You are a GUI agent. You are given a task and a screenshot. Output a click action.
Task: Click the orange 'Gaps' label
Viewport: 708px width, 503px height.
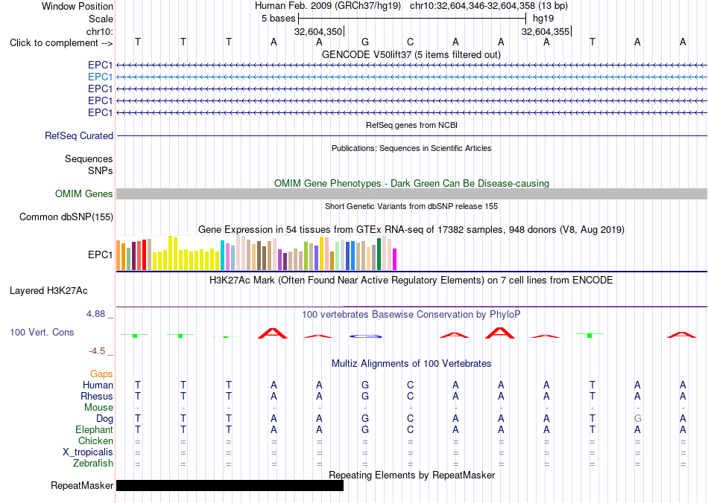pyautogui.click(x=101, y=374)
